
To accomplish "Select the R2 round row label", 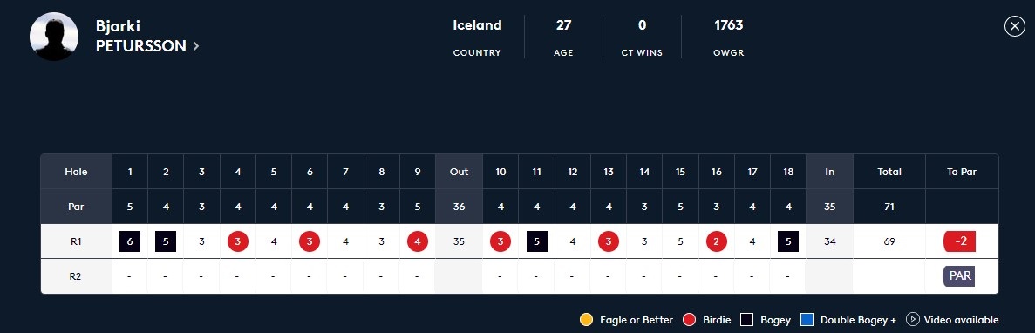I will click(76, 276).
